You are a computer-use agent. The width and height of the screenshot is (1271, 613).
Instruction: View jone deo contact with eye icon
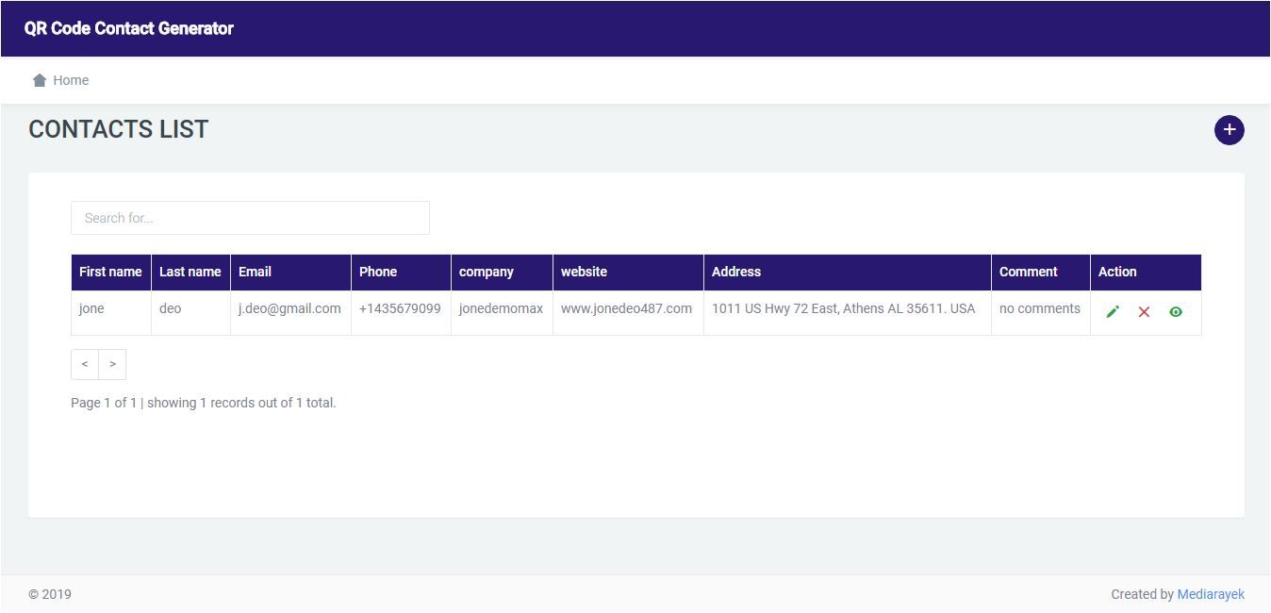coord(1176,312)
